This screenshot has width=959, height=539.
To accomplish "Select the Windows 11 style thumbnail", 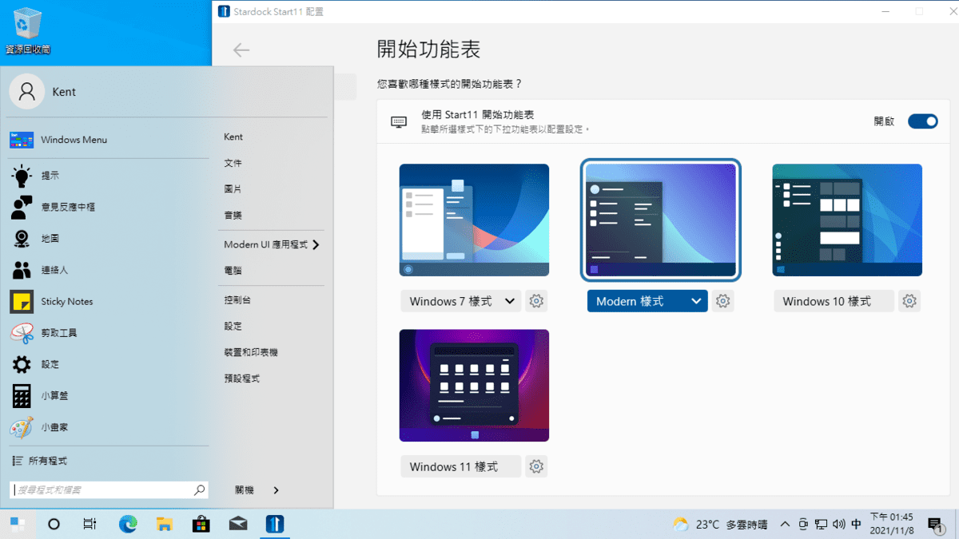I will coord(474,385).
